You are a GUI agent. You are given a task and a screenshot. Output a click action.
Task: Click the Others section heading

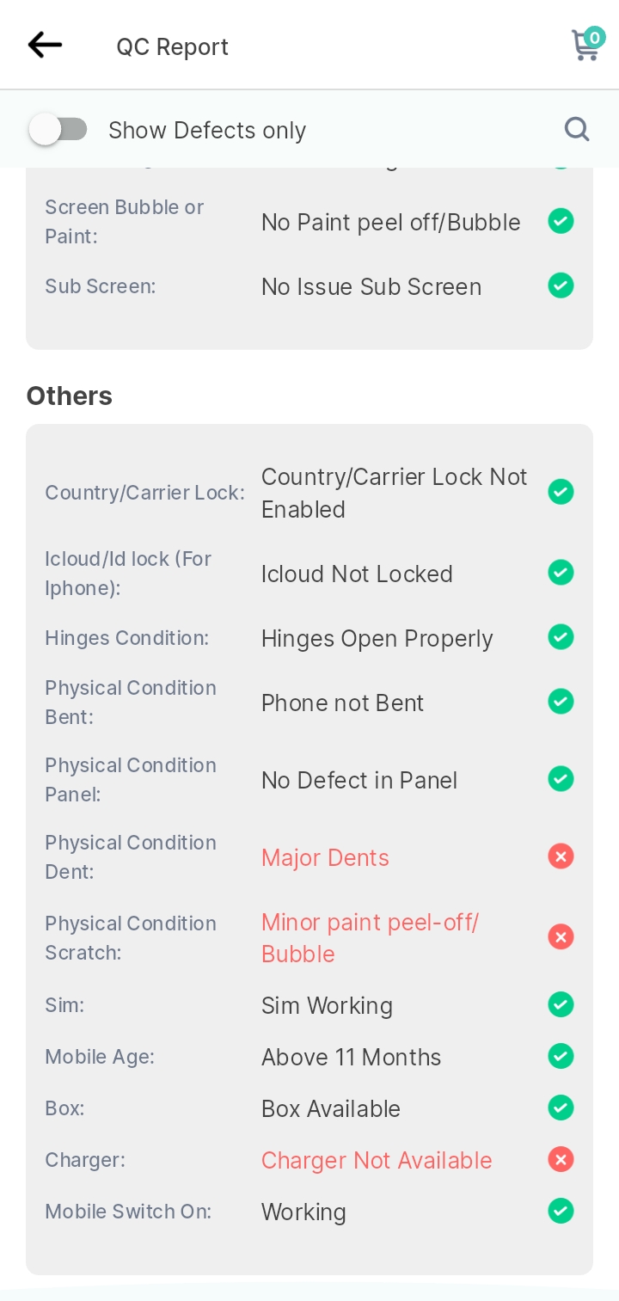click(70, 396)
